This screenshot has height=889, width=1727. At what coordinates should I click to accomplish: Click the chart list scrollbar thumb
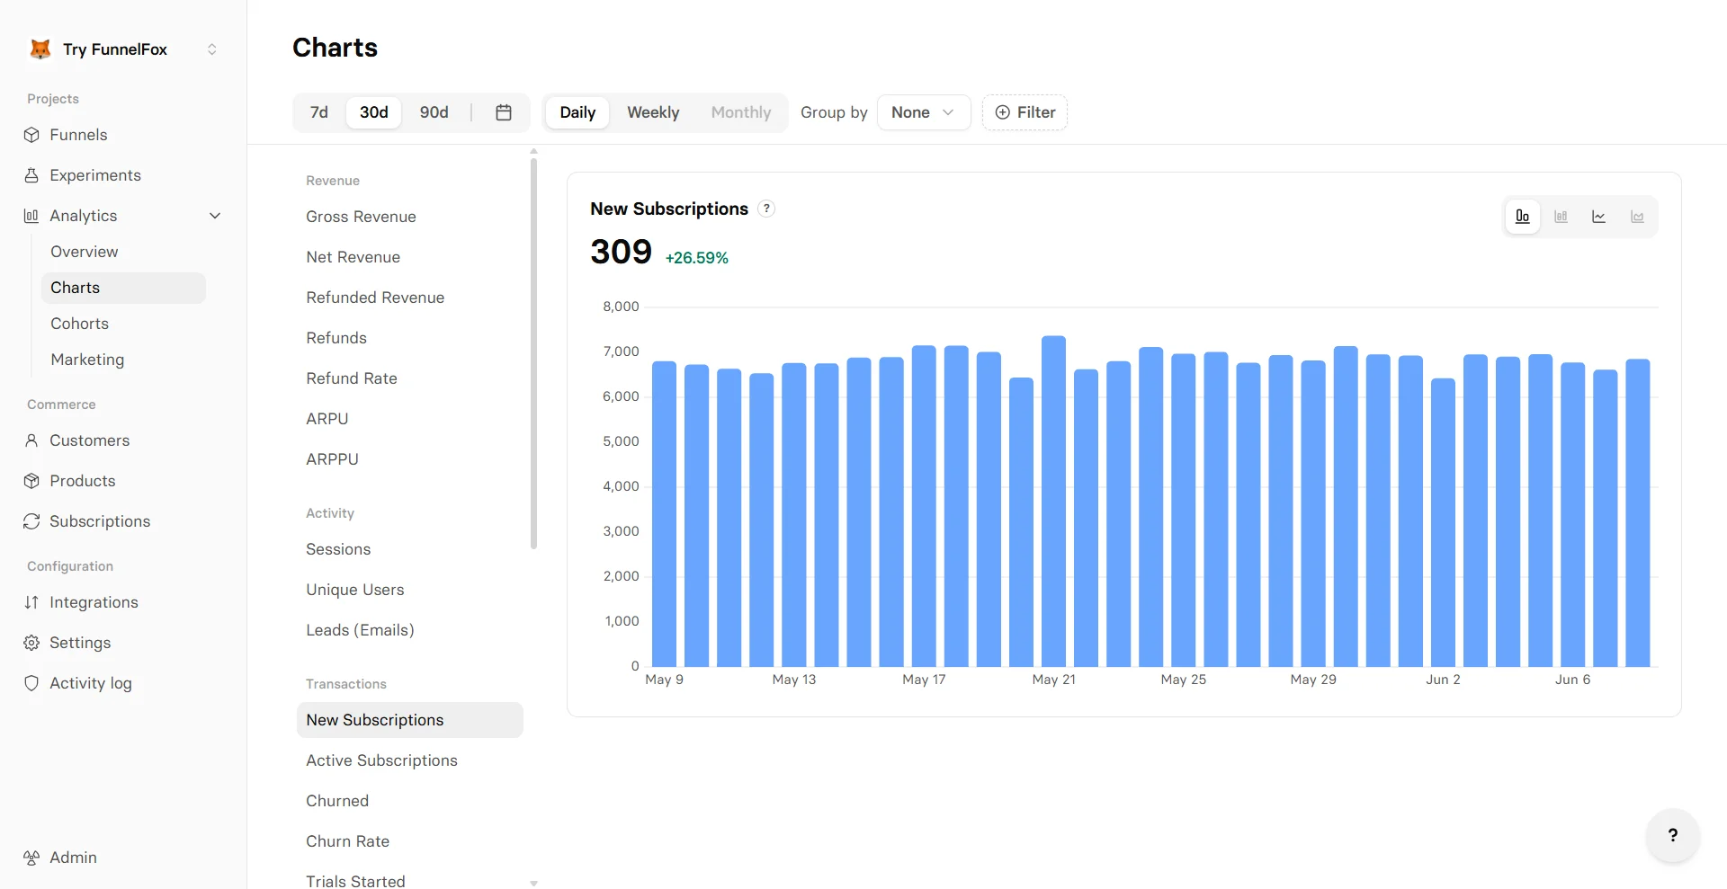(533, 353)
